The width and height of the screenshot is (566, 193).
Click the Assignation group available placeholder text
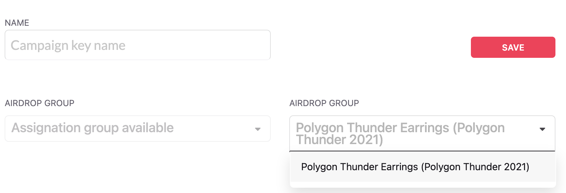click(92, 128)
